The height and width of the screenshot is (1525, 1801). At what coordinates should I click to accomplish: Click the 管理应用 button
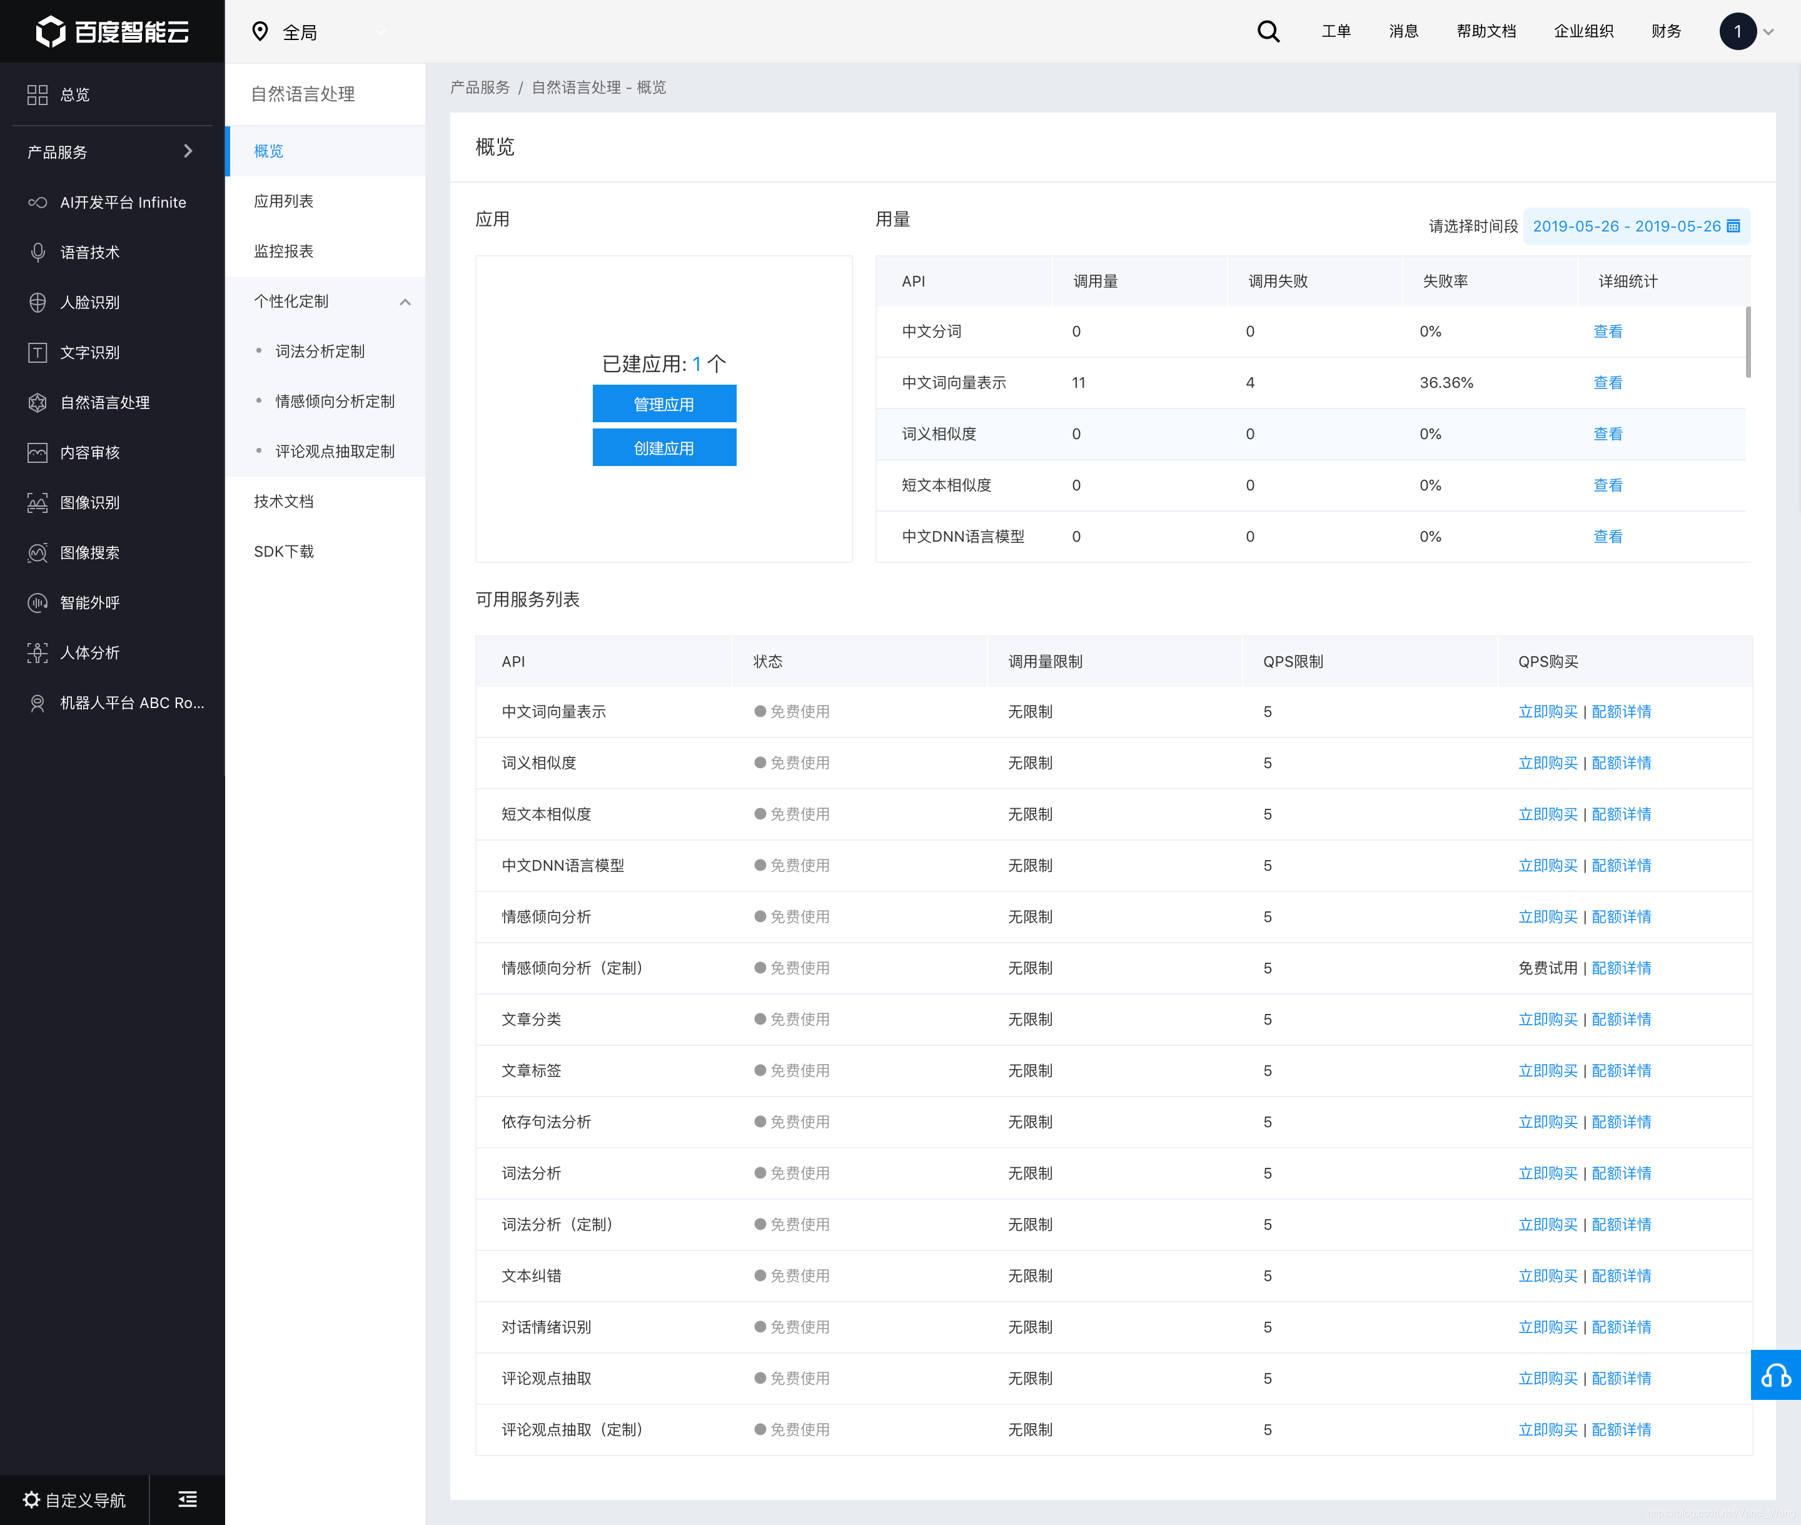pyautogui.click(x=663, y=403)
